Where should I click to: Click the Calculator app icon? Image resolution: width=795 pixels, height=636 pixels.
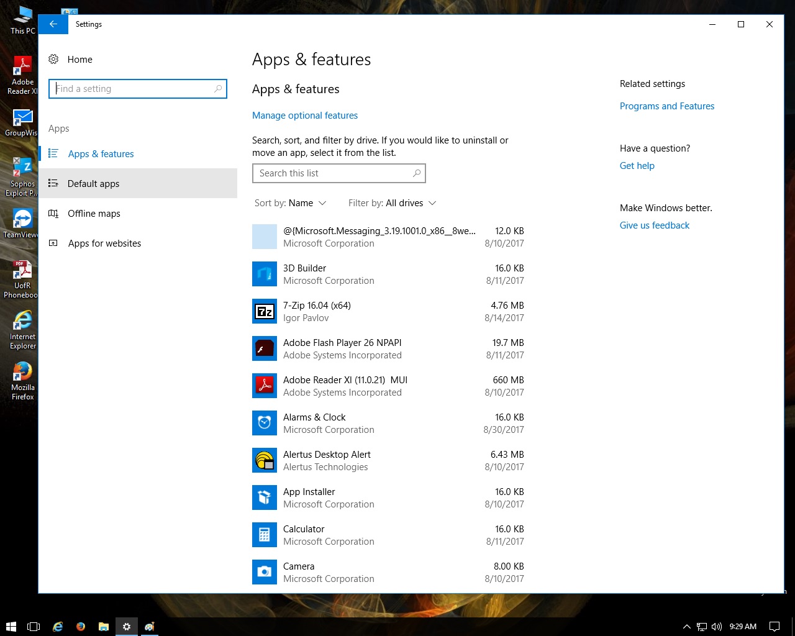point(265,535)
